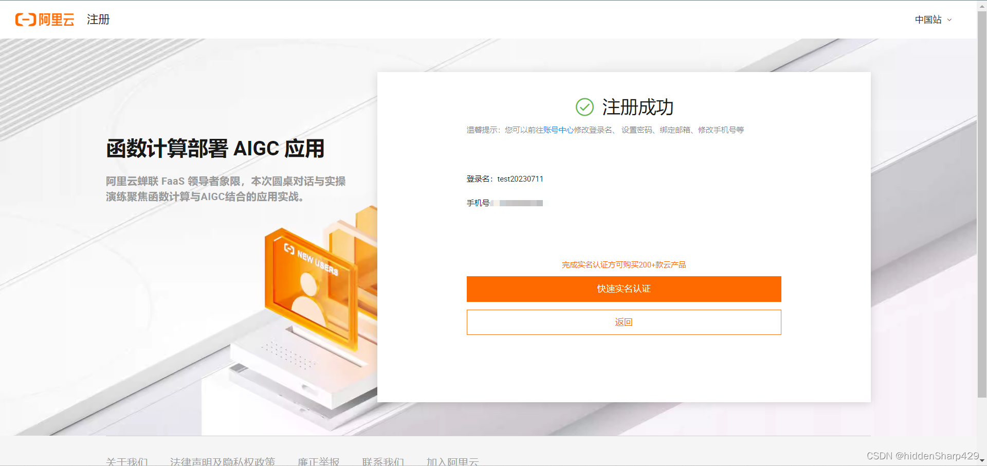Screen dimensions: 987x466
Task: Open the 关于我们 footer link
Action: point(127,461)
